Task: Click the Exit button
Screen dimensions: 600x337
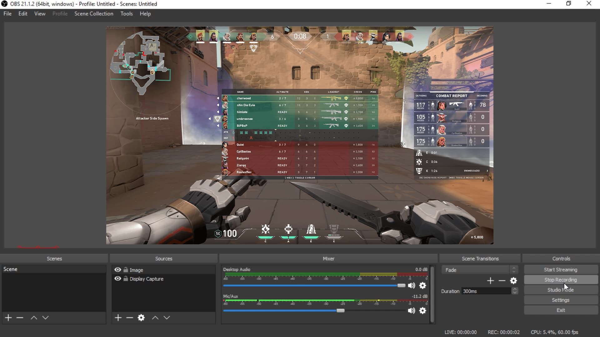Action: point(561,310)
